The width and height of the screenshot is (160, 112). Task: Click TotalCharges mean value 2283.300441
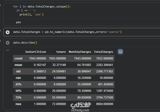coord(105,65)
